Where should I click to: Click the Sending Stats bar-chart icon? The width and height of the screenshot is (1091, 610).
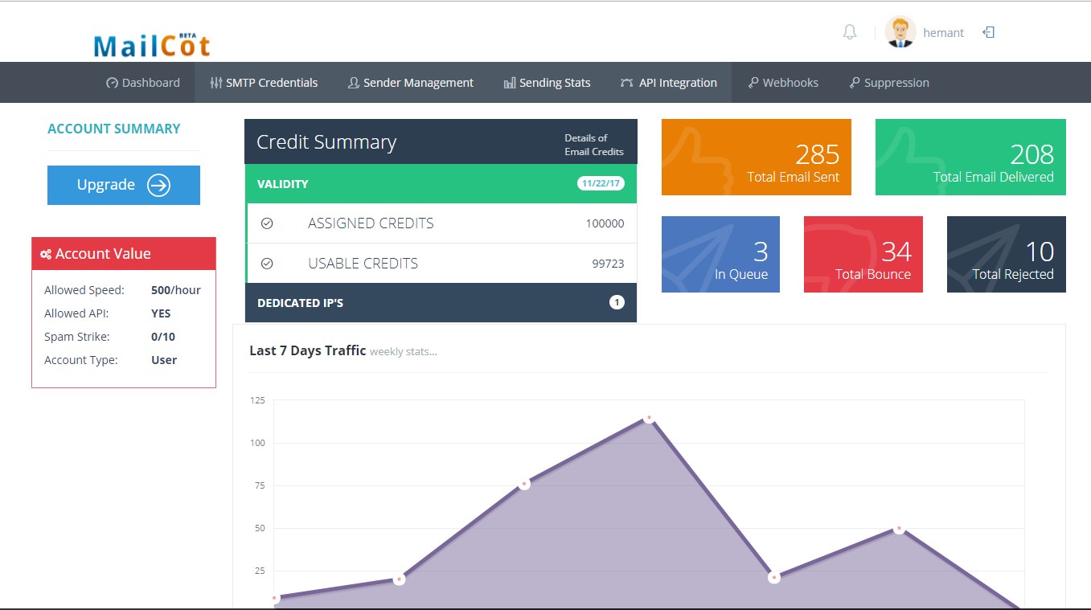(509, 83)
